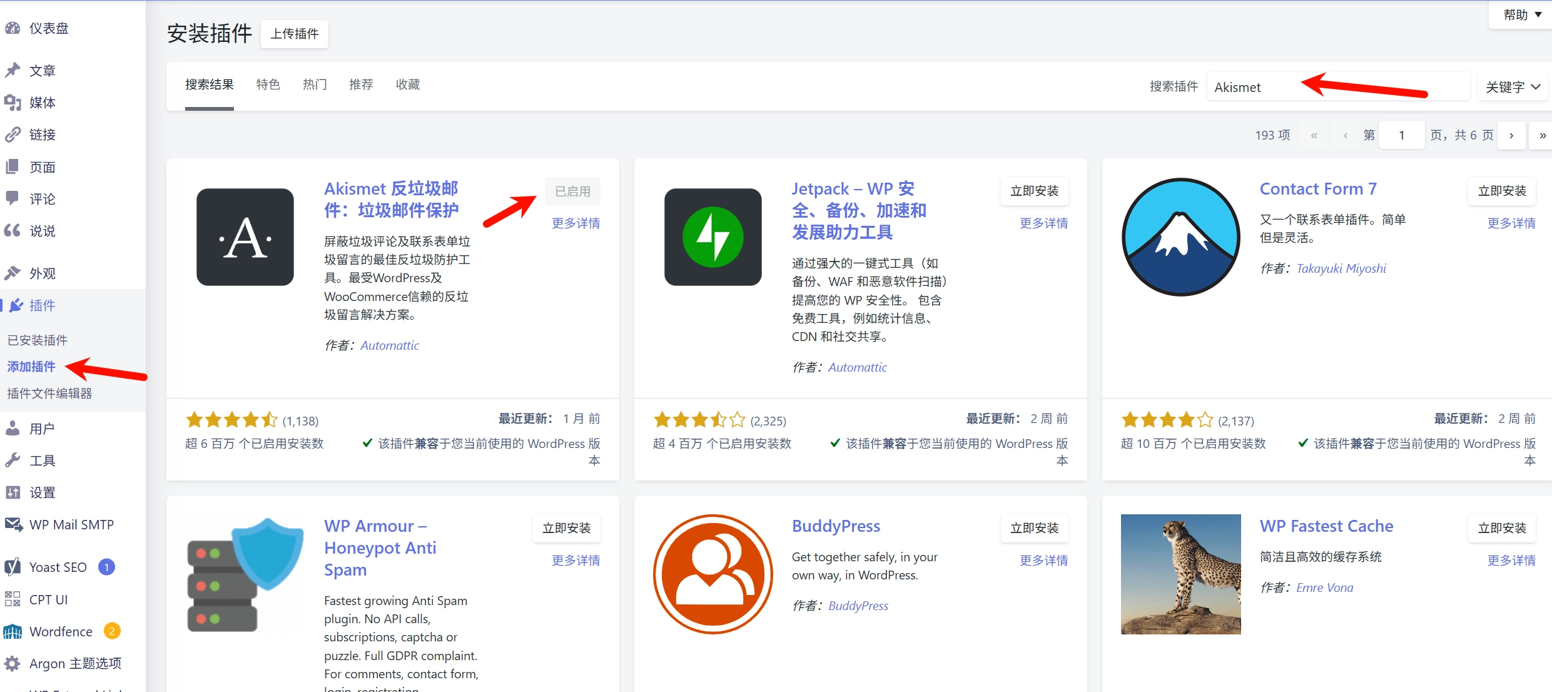
Task: Open the BuddyPress title link
Action: (836, 526)
